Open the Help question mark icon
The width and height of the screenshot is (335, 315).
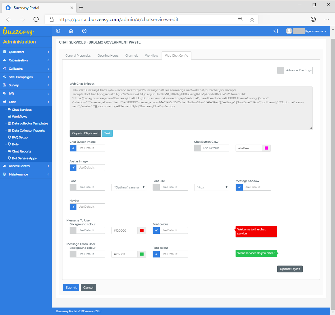click(84, 31)
